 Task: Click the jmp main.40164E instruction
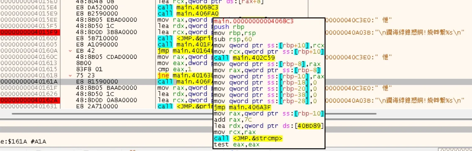click(x=185, y=51)
